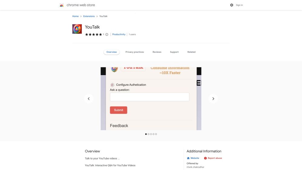Open the settings gear icon
This screenshot has width=302, height=170.
(x=232, y=5)
